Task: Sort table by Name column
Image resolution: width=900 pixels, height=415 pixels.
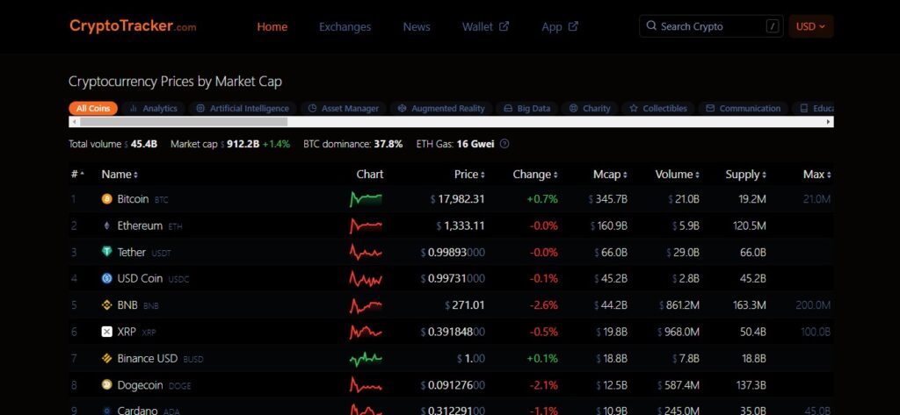Action: click(120, 175)
